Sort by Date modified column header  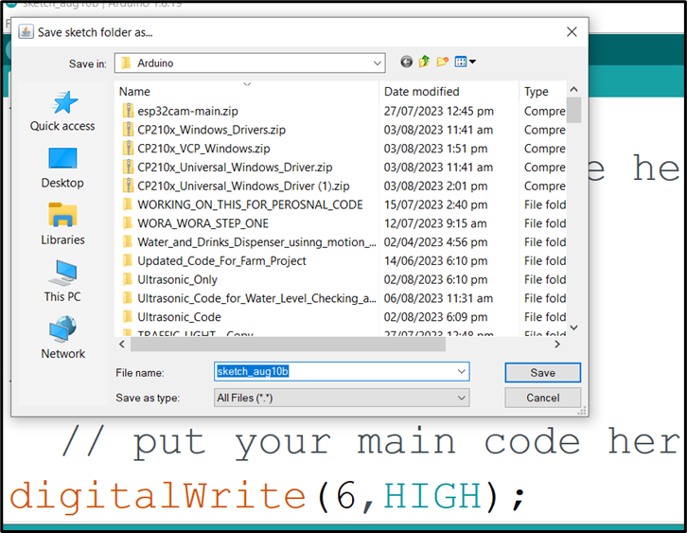(x=421, y=91)
